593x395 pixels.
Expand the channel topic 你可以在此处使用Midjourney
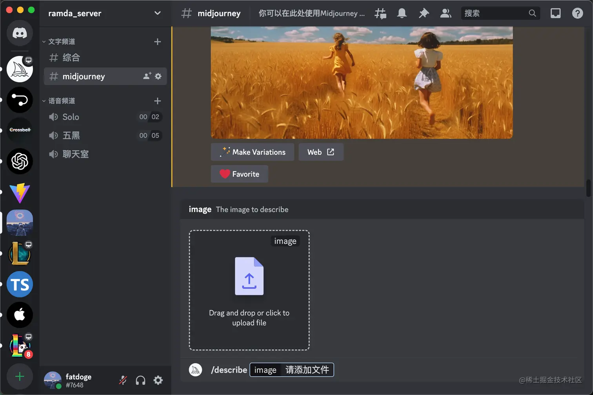point(312,13)
